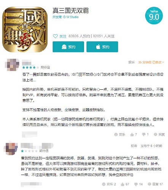Open first reviewer's avatar
Screen dimensions: 168x190
tap(12, 65)
